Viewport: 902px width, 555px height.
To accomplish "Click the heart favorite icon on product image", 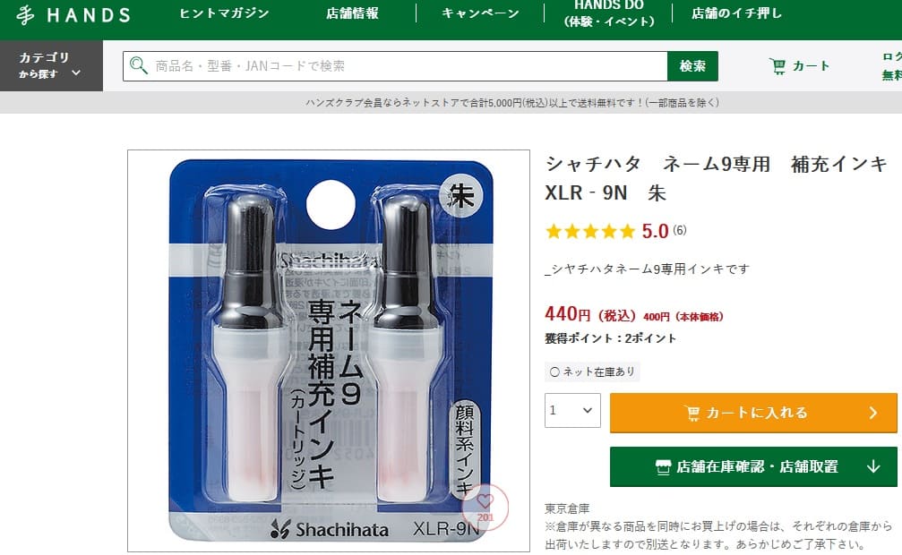I will 485,501.
